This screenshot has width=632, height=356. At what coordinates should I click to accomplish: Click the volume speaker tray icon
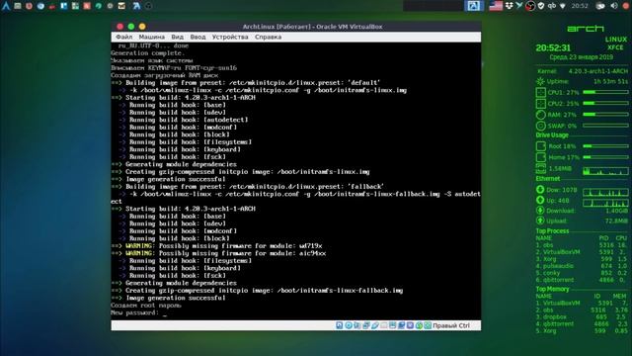(x=614, y=6)
